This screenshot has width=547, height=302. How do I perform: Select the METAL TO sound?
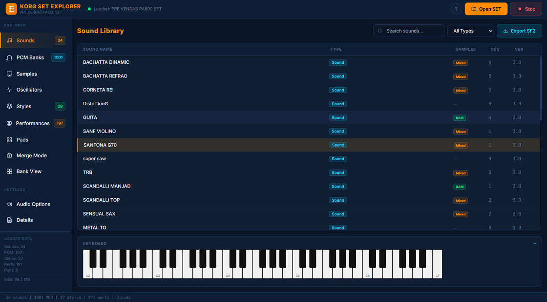pyautogui.click(x=309, y=226)
